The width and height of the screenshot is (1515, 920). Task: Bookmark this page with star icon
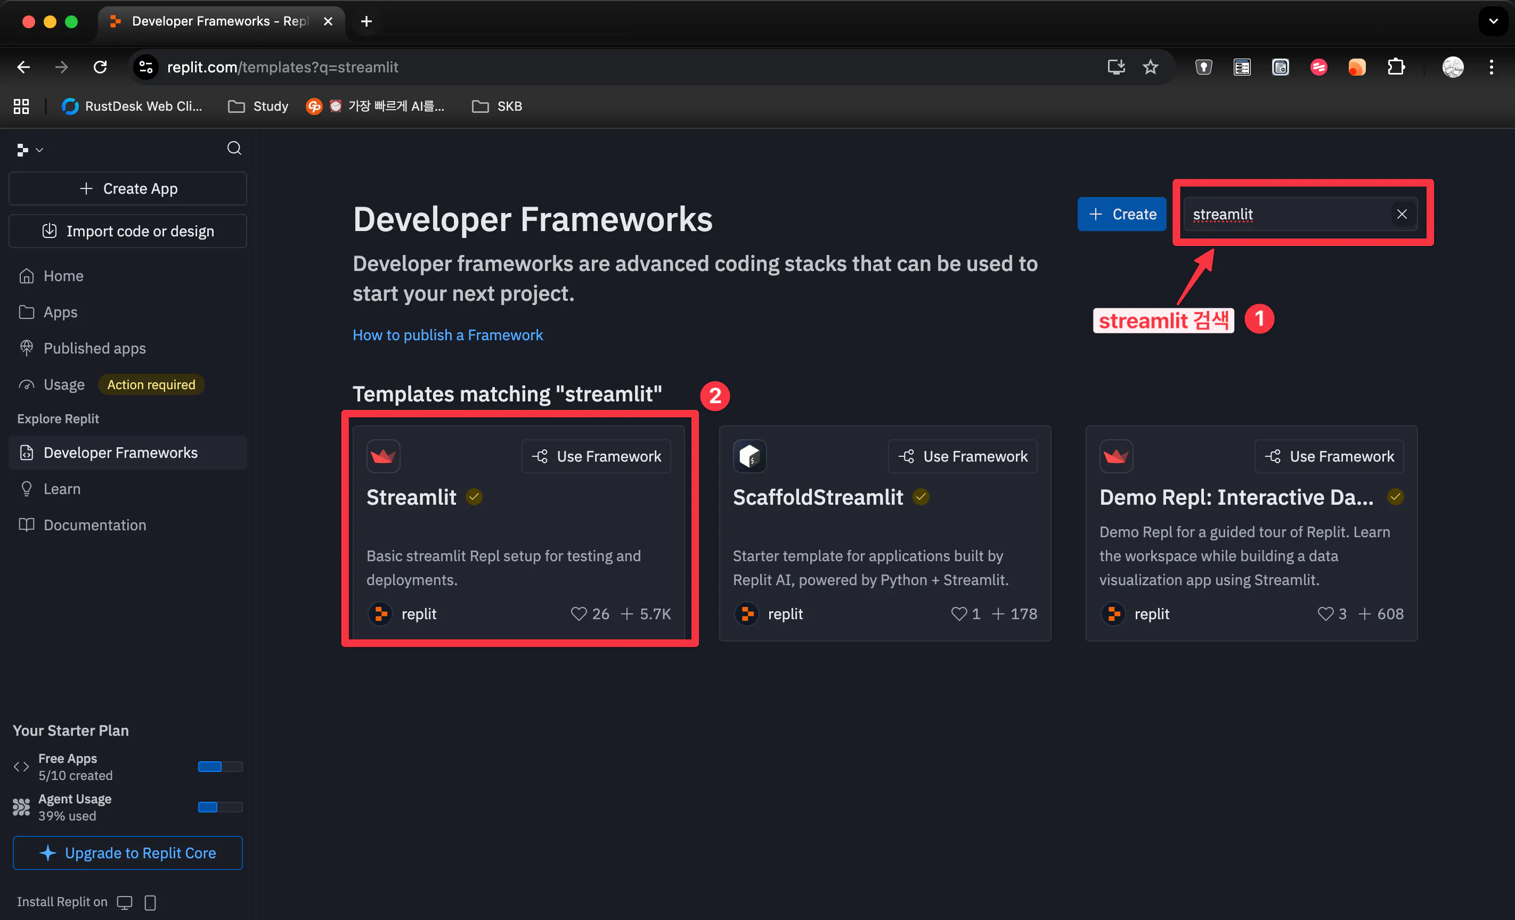(x=1150, y=67)
